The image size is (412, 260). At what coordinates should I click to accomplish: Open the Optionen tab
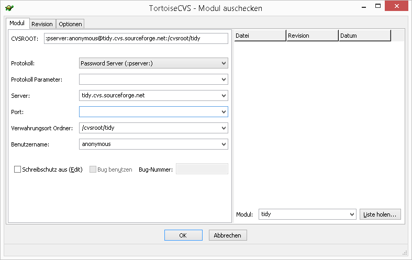point(70,24)
